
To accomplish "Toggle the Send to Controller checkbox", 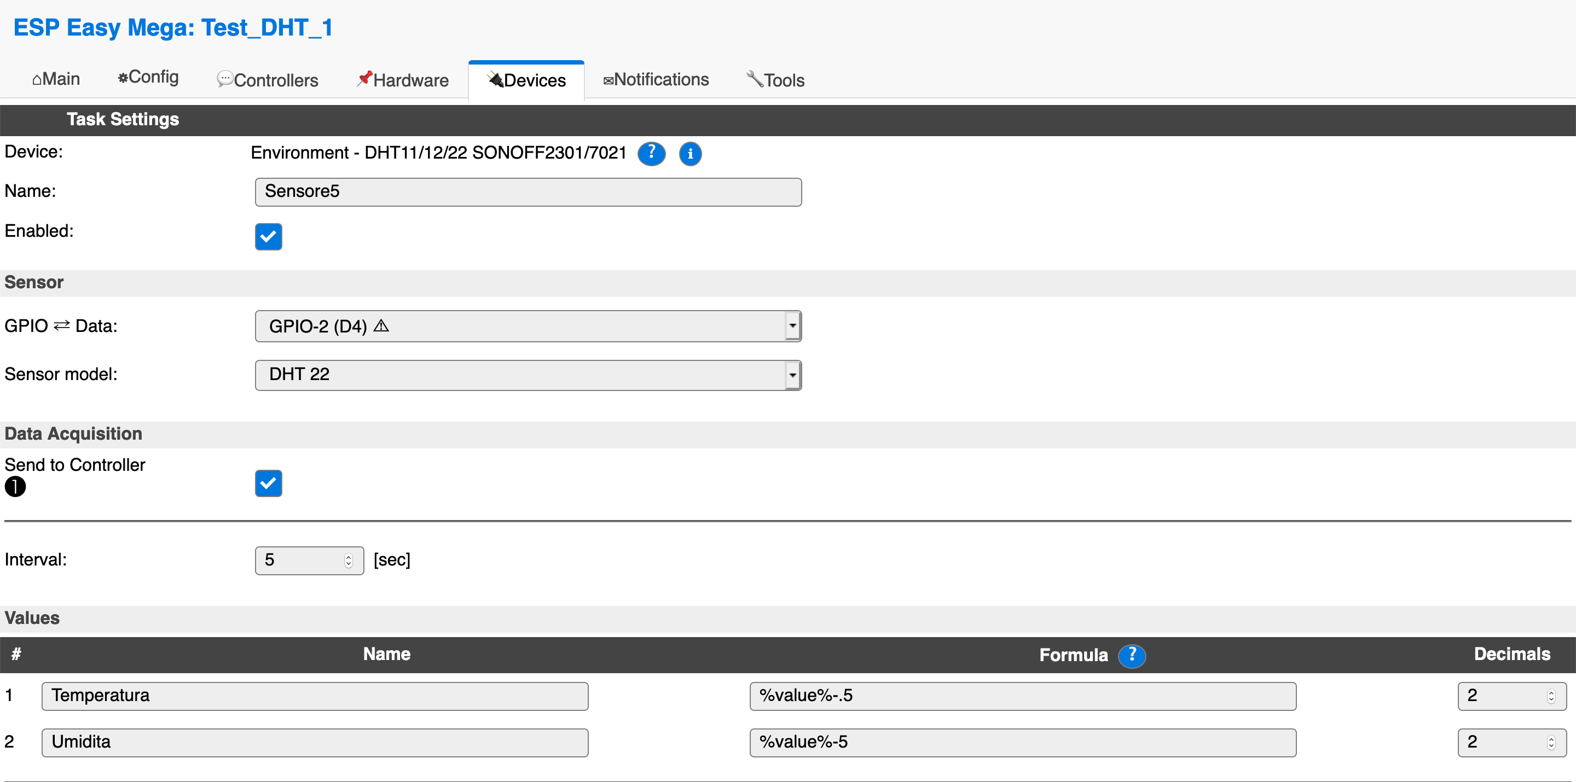I will pos(269,483).
